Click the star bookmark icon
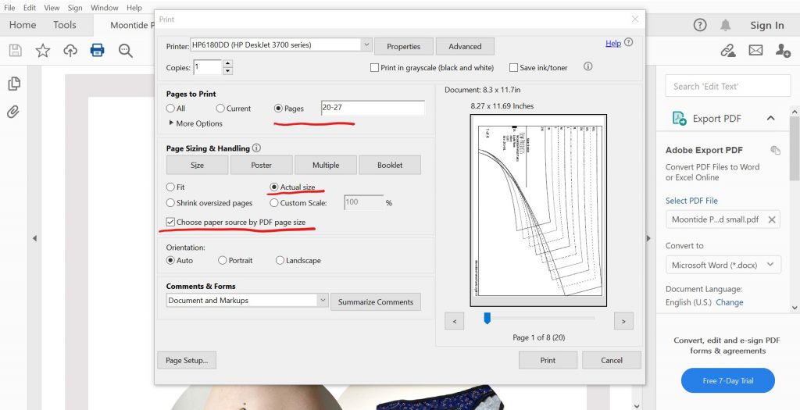This screenshot has height=410, width=800. click(x=42, y=50)
